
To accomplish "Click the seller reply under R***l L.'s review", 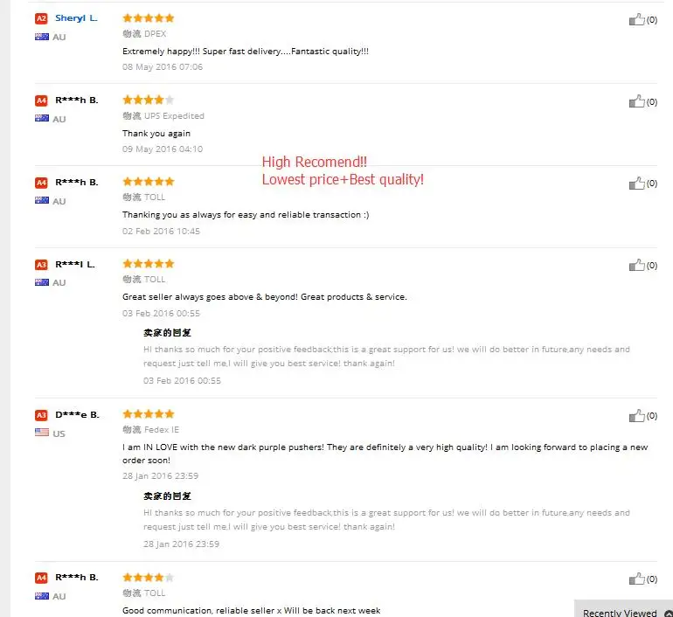I will (x=385, y=356).
